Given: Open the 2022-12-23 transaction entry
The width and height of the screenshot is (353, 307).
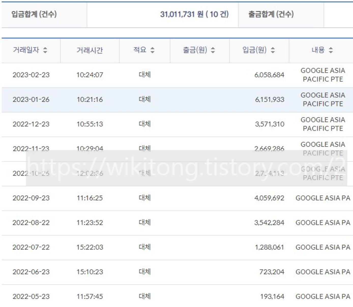Looking at the screenshot, I should coord(31,124).
